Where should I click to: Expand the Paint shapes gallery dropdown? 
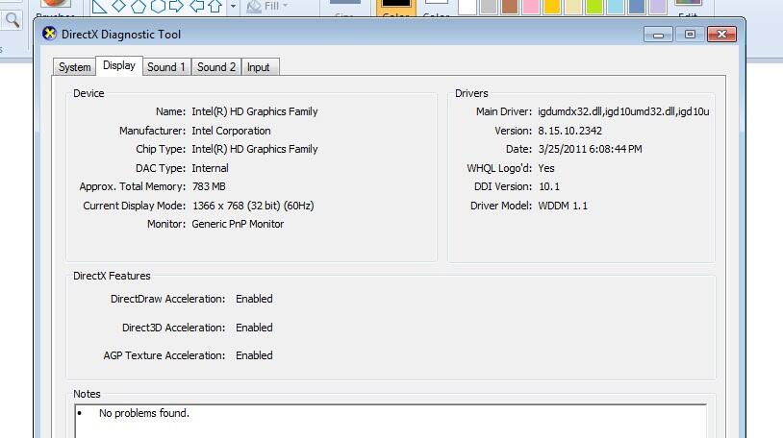pos(233,7)
